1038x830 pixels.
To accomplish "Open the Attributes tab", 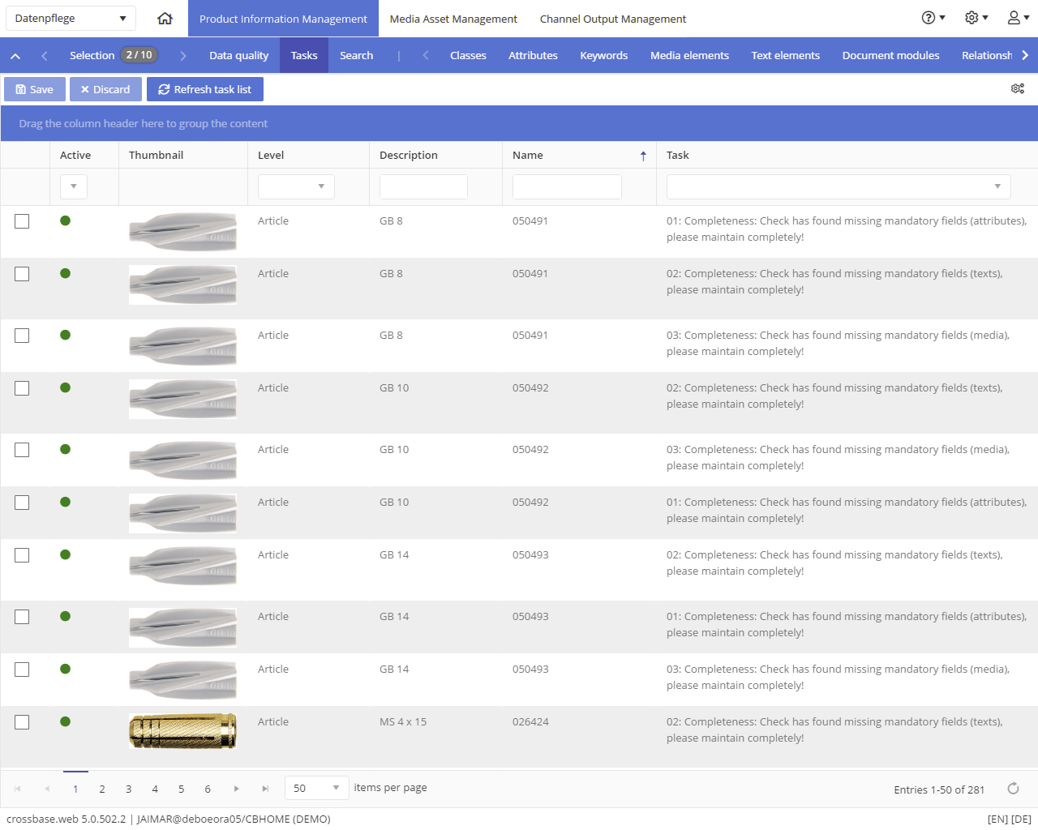I will pyautogui.click(x=533, y=56).
